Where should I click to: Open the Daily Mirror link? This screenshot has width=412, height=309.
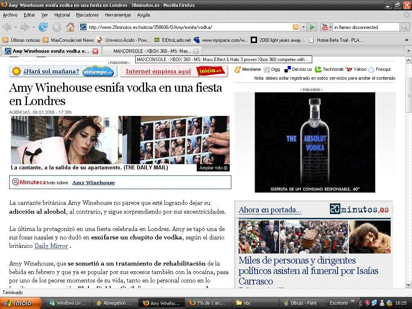51,246
